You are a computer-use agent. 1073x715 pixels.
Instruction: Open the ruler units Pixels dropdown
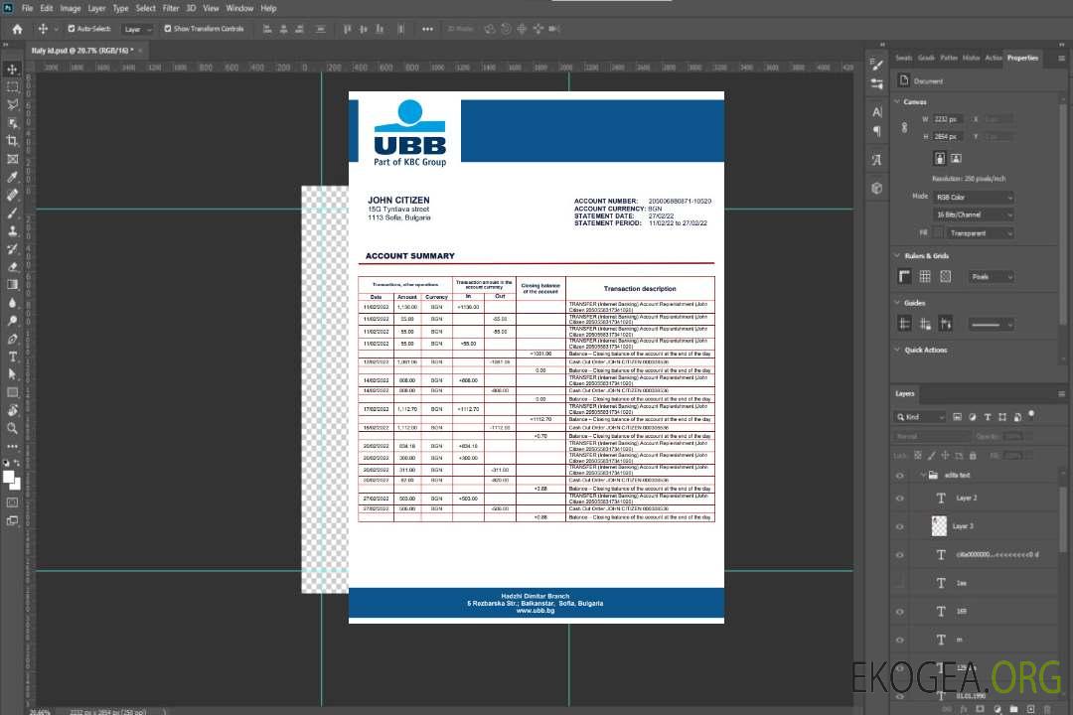(x=992, y=276)
